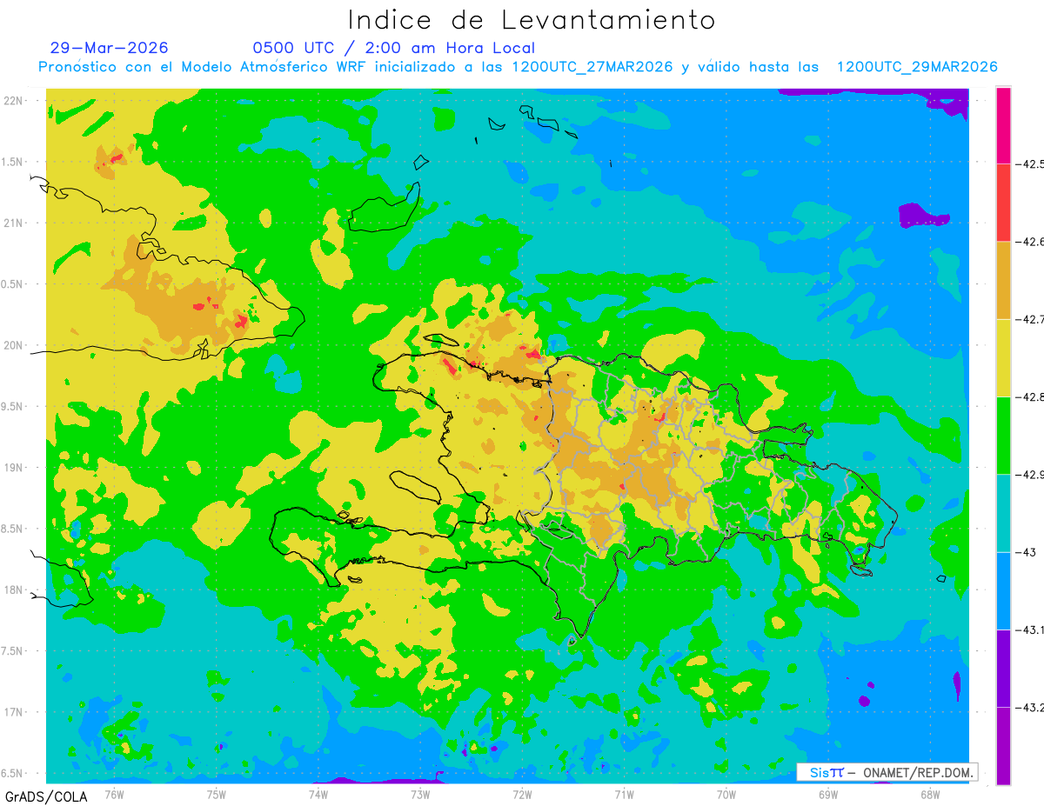The width and height of the screenshot is (1044, 806).
Task: Select the purple legend swatch above -43.2
Action: click(1003, 668)
